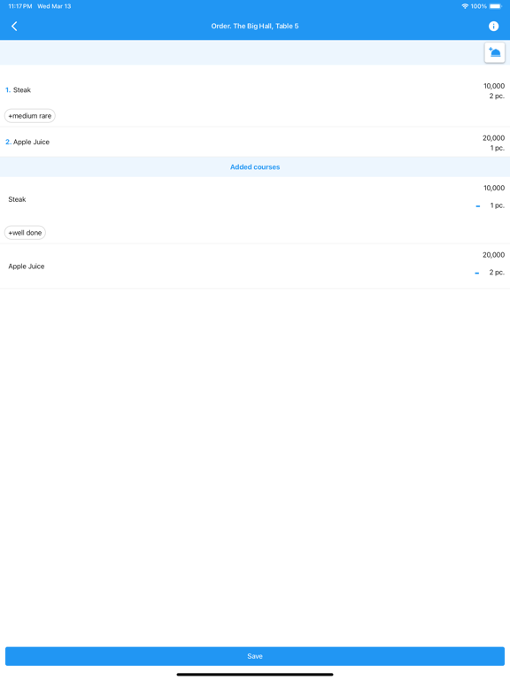Image resolution: width=510 pixels, height=680 pixels.
Task: Save the order
Action: click(x=255, y=656)
